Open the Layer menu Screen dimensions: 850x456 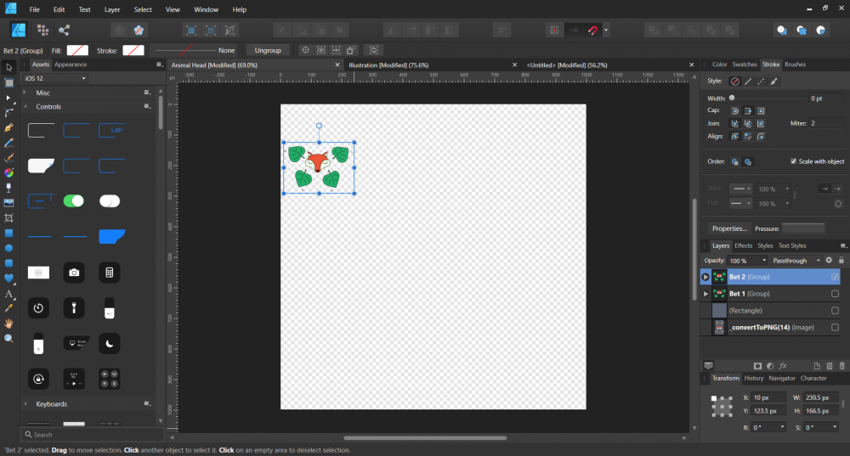(x=111, y=9)
